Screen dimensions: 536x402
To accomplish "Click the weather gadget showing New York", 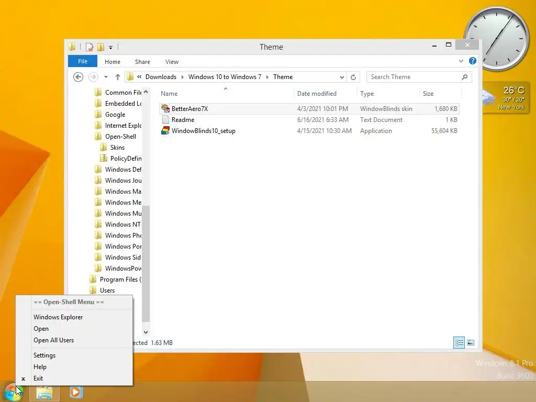I will pyautogui.click(x=506, y=98).
